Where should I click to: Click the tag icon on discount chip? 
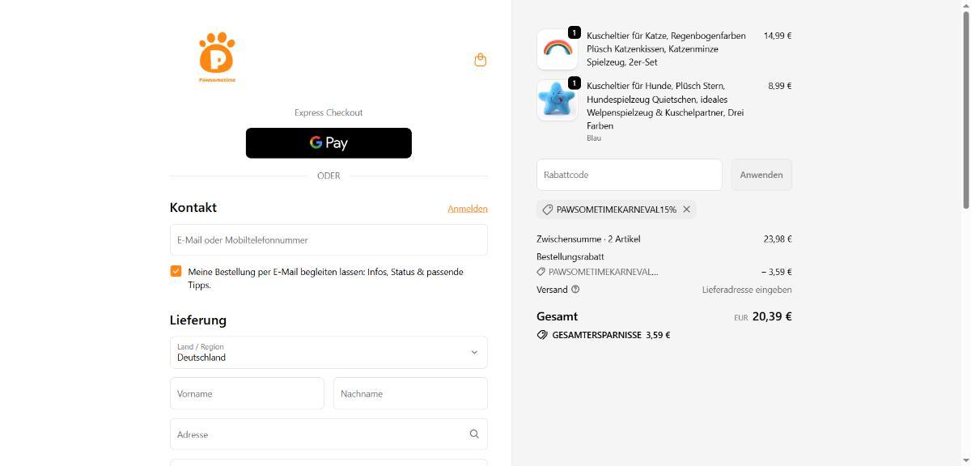[x=547, y=210]
